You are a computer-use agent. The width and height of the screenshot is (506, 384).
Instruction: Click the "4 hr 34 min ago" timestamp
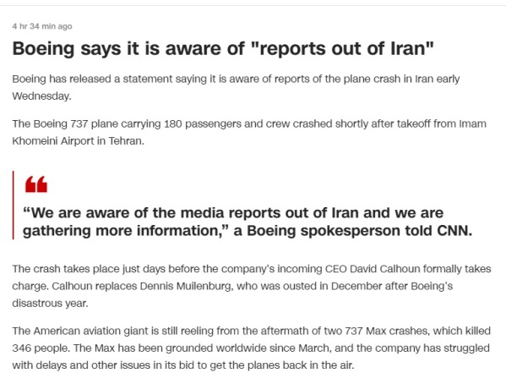(42, 26)
